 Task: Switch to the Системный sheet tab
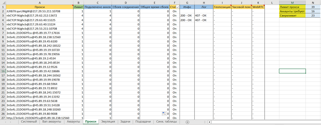pyautogui.click(x=29, y=122)
